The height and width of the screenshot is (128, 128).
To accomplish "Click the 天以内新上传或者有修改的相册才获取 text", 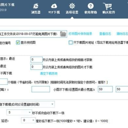I will [68, 60].
